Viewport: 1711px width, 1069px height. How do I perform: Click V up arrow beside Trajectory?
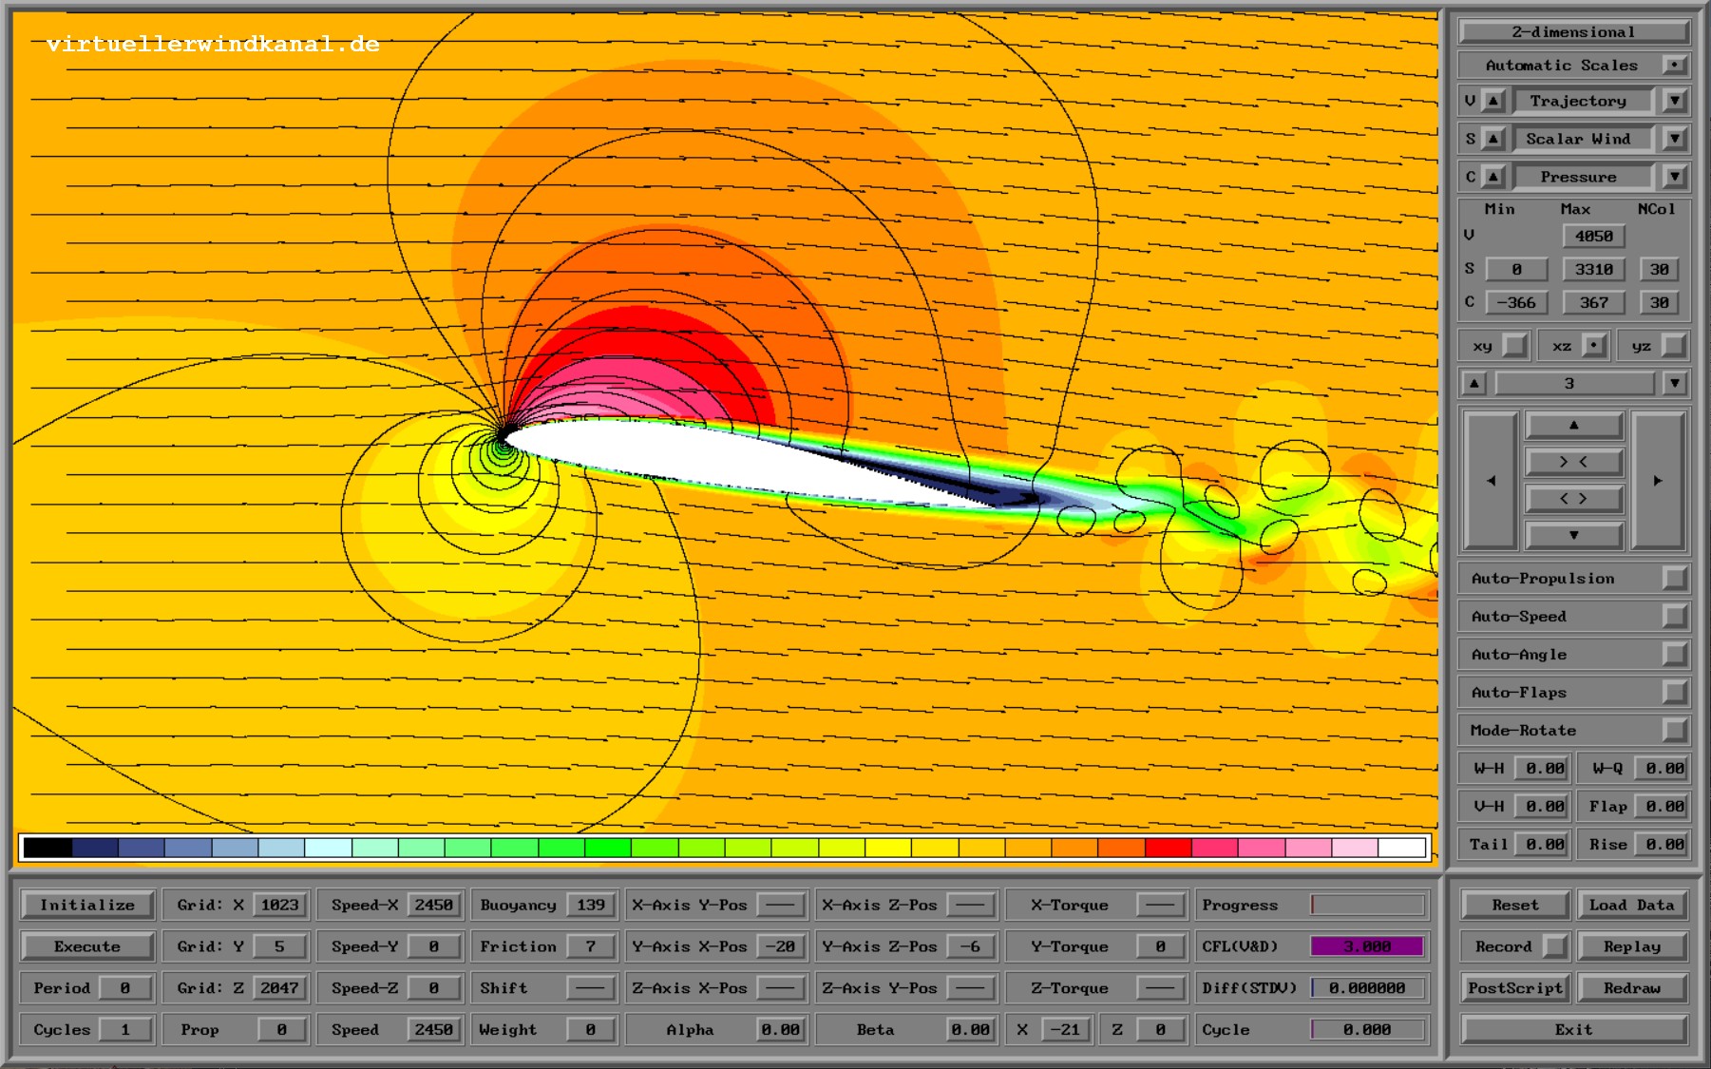[1493, 101]
